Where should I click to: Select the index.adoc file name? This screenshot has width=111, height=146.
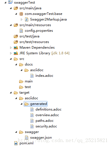[44, 76]
